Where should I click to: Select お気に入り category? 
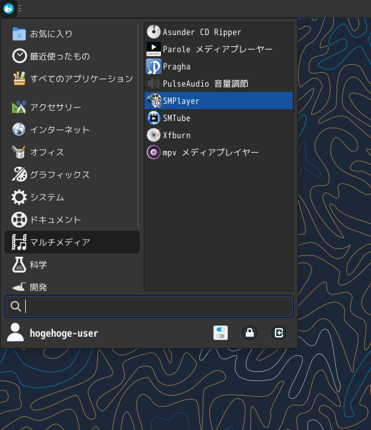(71, 34)
